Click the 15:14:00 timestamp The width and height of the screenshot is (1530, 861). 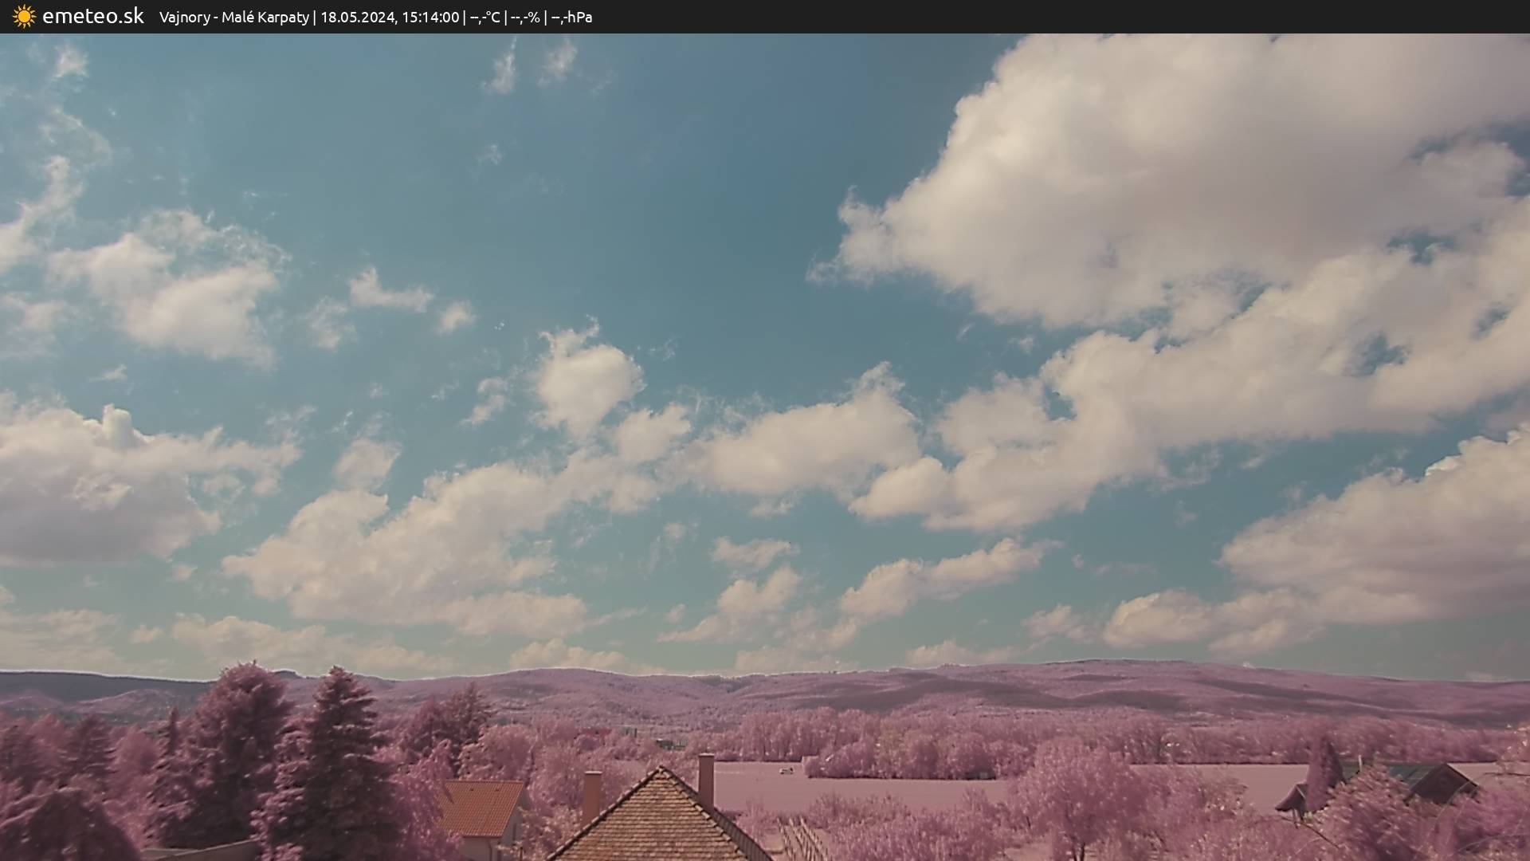pyautogui.click(x=430, y=17)
